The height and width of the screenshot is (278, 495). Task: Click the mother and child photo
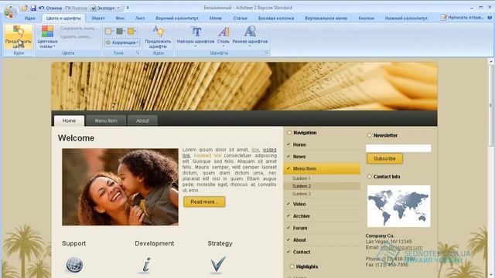(x=121, y=187)
